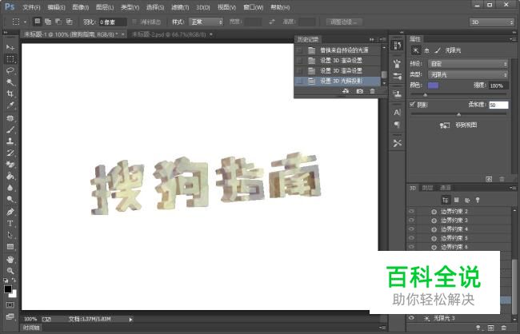This screenshot has height=334, width=520.
Task: Create new snapshot in History panel
Action: [x=359, y=91]
